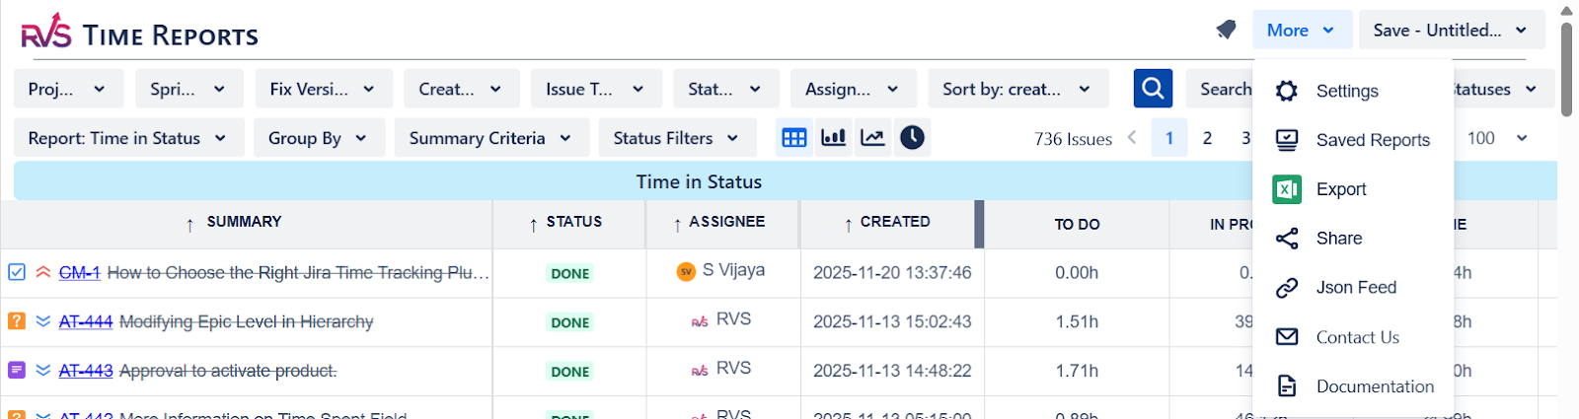Click low priority chevron on AT-443 row
This screenshot has height=419, width=1579.
[x=43, y=370]
